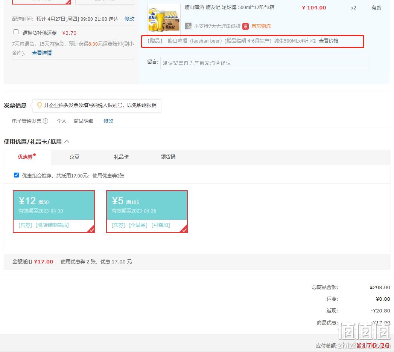Deselect the ¥12 满50 coupon card
This screenshot has height=352, width=394.
point(54,211)
